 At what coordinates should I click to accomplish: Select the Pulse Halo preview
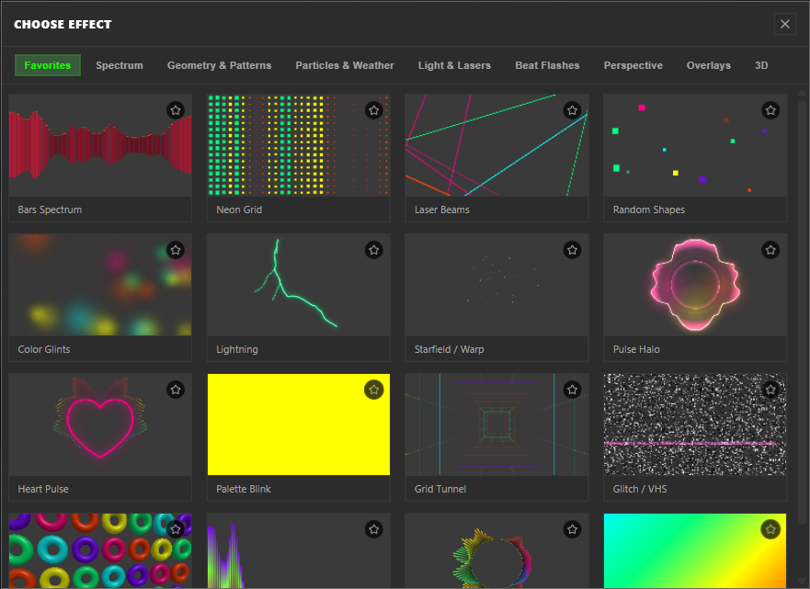point(695,285)
